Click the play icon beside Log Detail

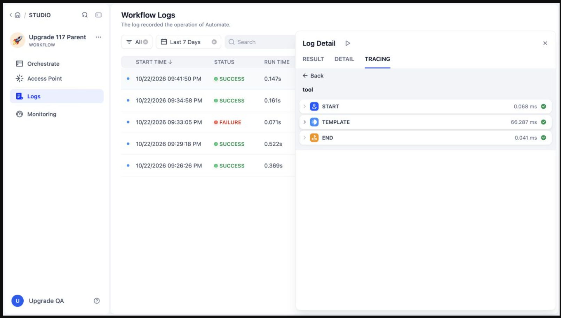tap(348, 43)
